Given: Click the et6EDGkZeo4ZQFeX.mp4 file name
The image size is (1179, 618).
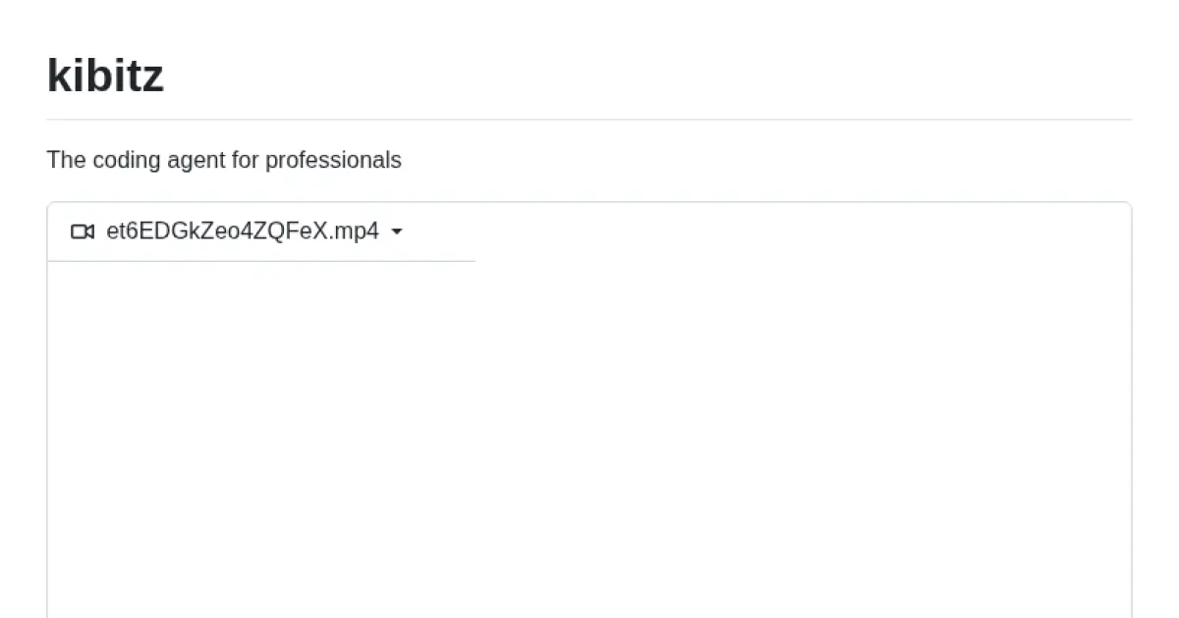Looking at the screenshot, I should point(242,232).
